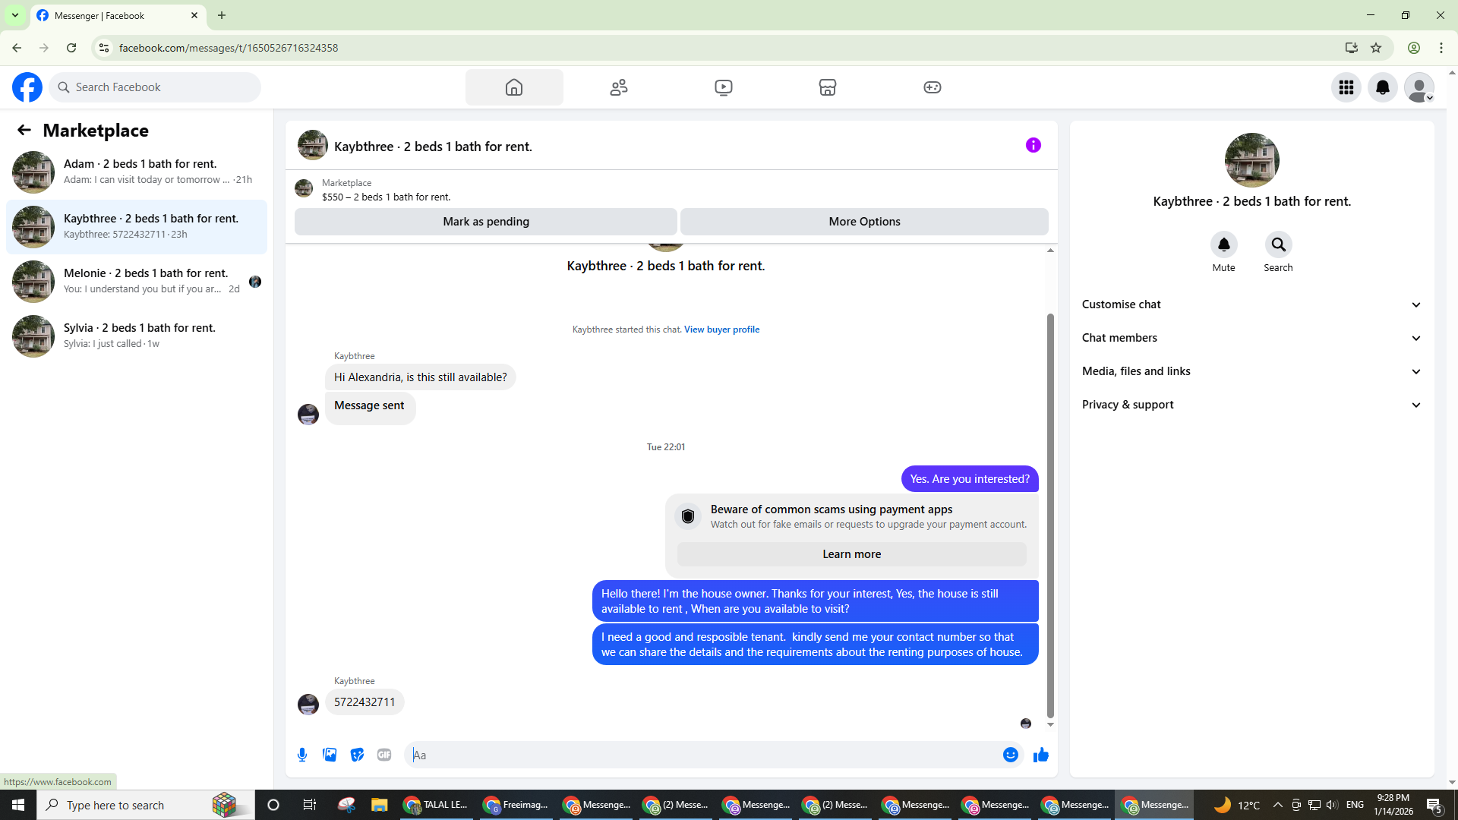Open the View buyer profile link
The image size is (1458, 820).
(721, 330)
